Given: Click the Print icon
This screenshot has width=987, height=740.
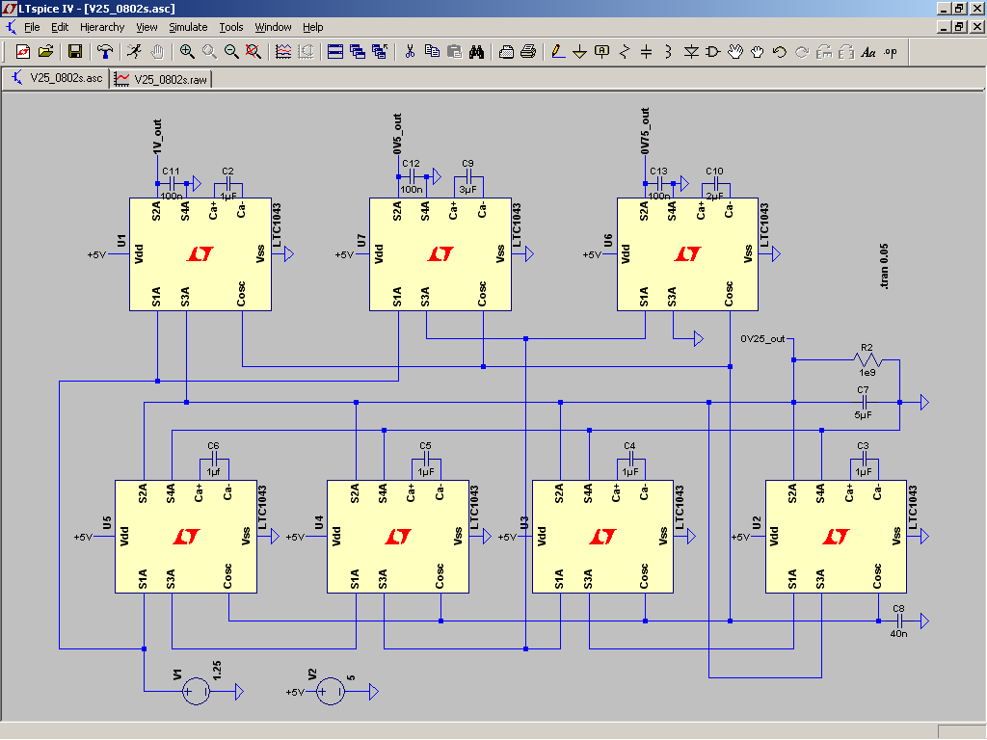Looking at the screenshot, I should 528,52.
